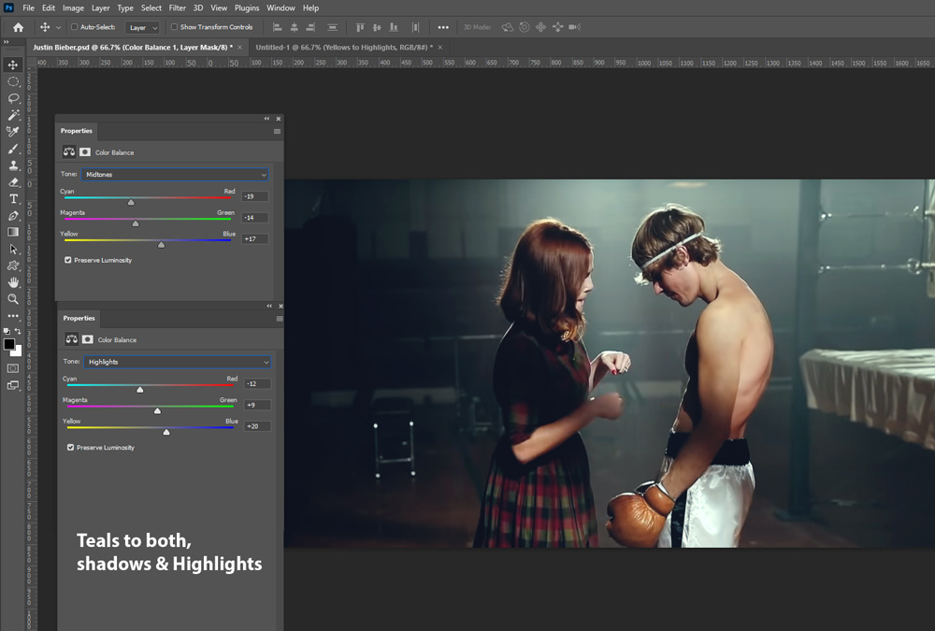Enable the Auto-Select checkbox
The width and height of the screenshot is (935, 631).
point(75,27)
